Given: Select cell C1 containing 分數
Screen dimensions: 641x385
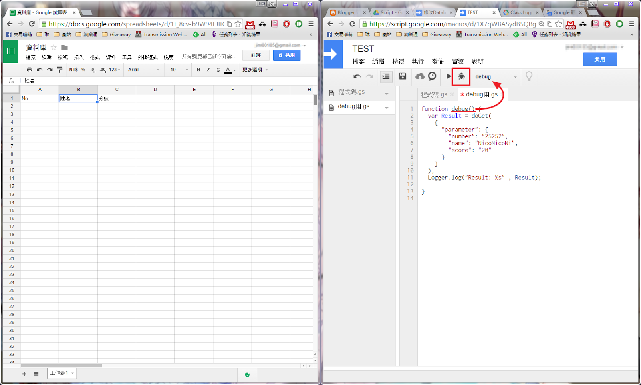Looking at the screenshot, I should click(117, 98).
